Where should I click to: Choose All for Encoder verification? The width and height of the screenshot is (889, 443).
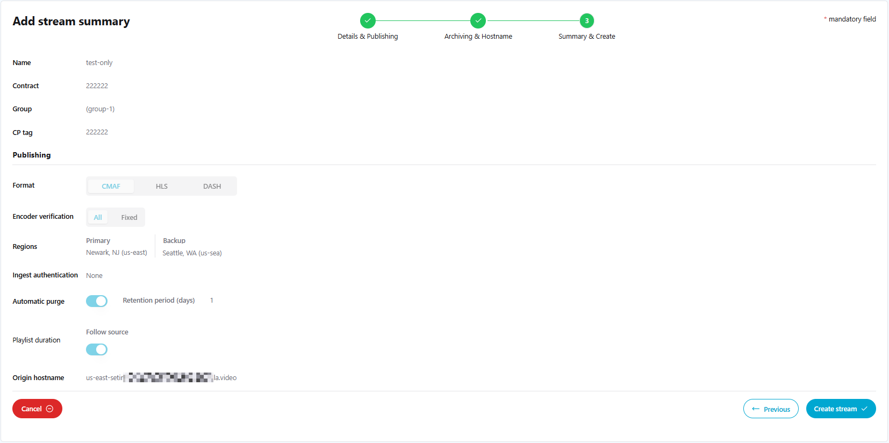click(x=98, y=217)
